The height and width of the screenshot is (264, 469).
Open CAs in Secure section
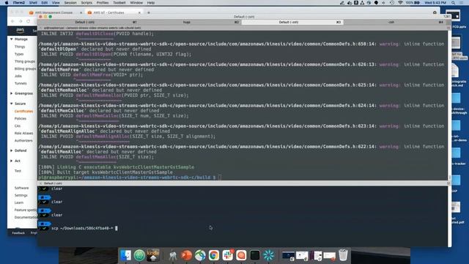coord(18,125)
